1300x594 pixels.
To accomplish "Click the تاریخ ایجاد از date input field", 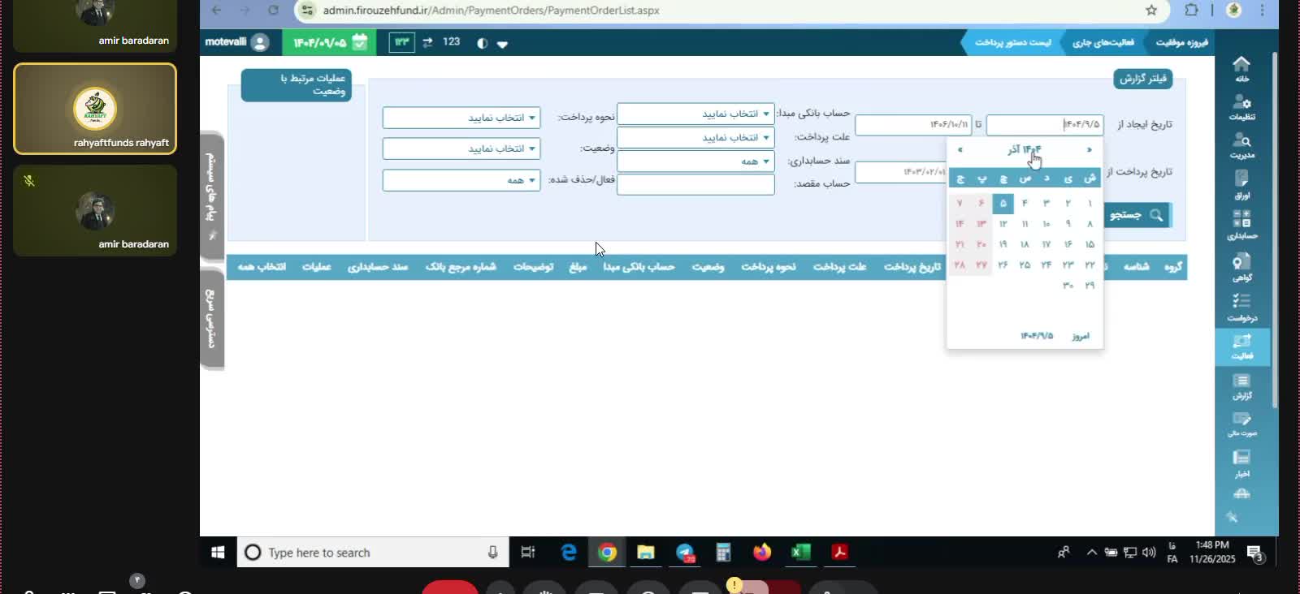I will [x=1045, y=125].
